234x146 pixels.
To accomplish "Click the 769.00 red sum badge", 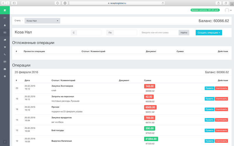I will click(150, 118).
